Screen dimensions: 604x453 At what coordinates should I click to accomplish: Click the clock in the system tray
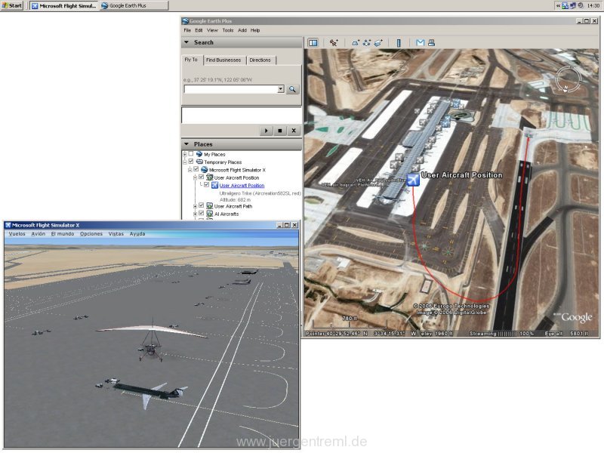click(593, 6)
